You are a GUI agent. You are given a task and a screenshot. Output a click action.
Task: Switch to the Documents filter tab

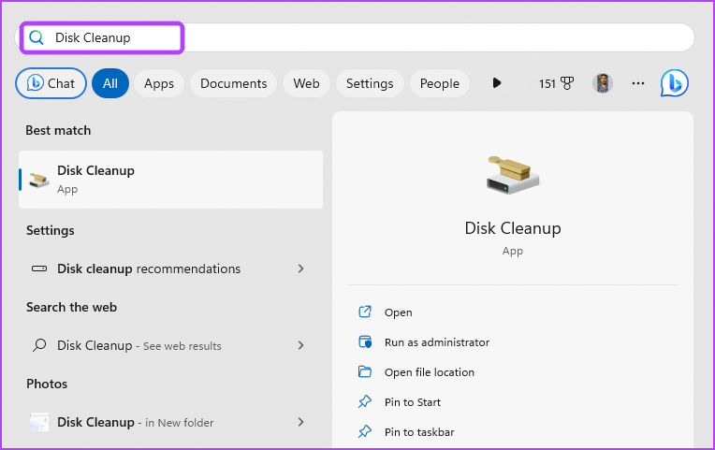[233, 83]
